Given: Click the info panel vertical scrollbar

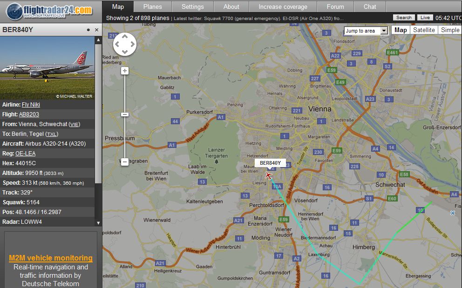Looking at the screenshot, I should [x=98, y=114].
